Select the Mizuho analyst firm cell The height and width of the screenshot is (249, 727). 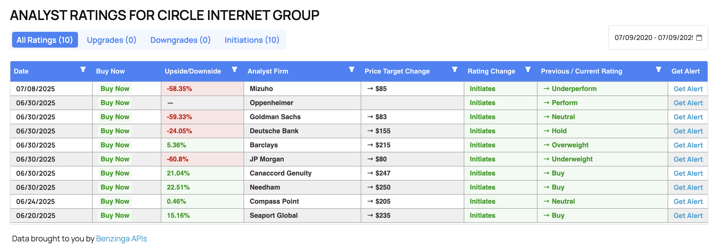(x=302, y=89)
